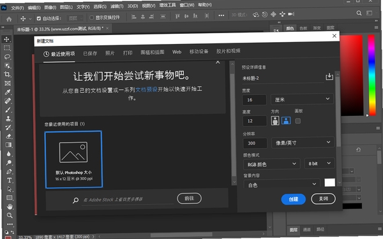This screenshot has height=239, width=383.
Task: Follow the 文档预设 link
Action: (x=146, y=89)
